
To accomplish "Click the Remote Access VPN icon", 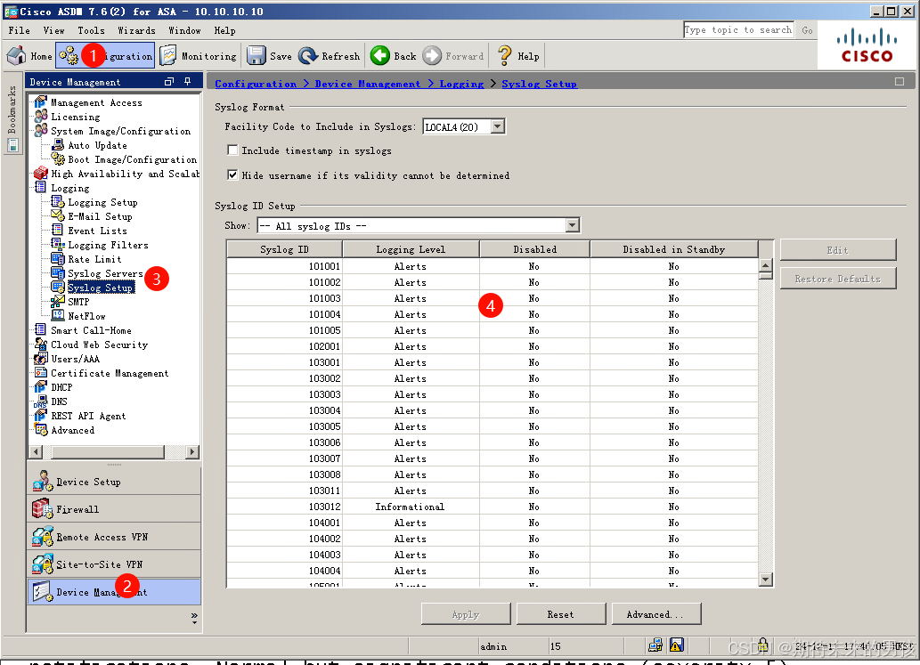I will coord(42,537).
